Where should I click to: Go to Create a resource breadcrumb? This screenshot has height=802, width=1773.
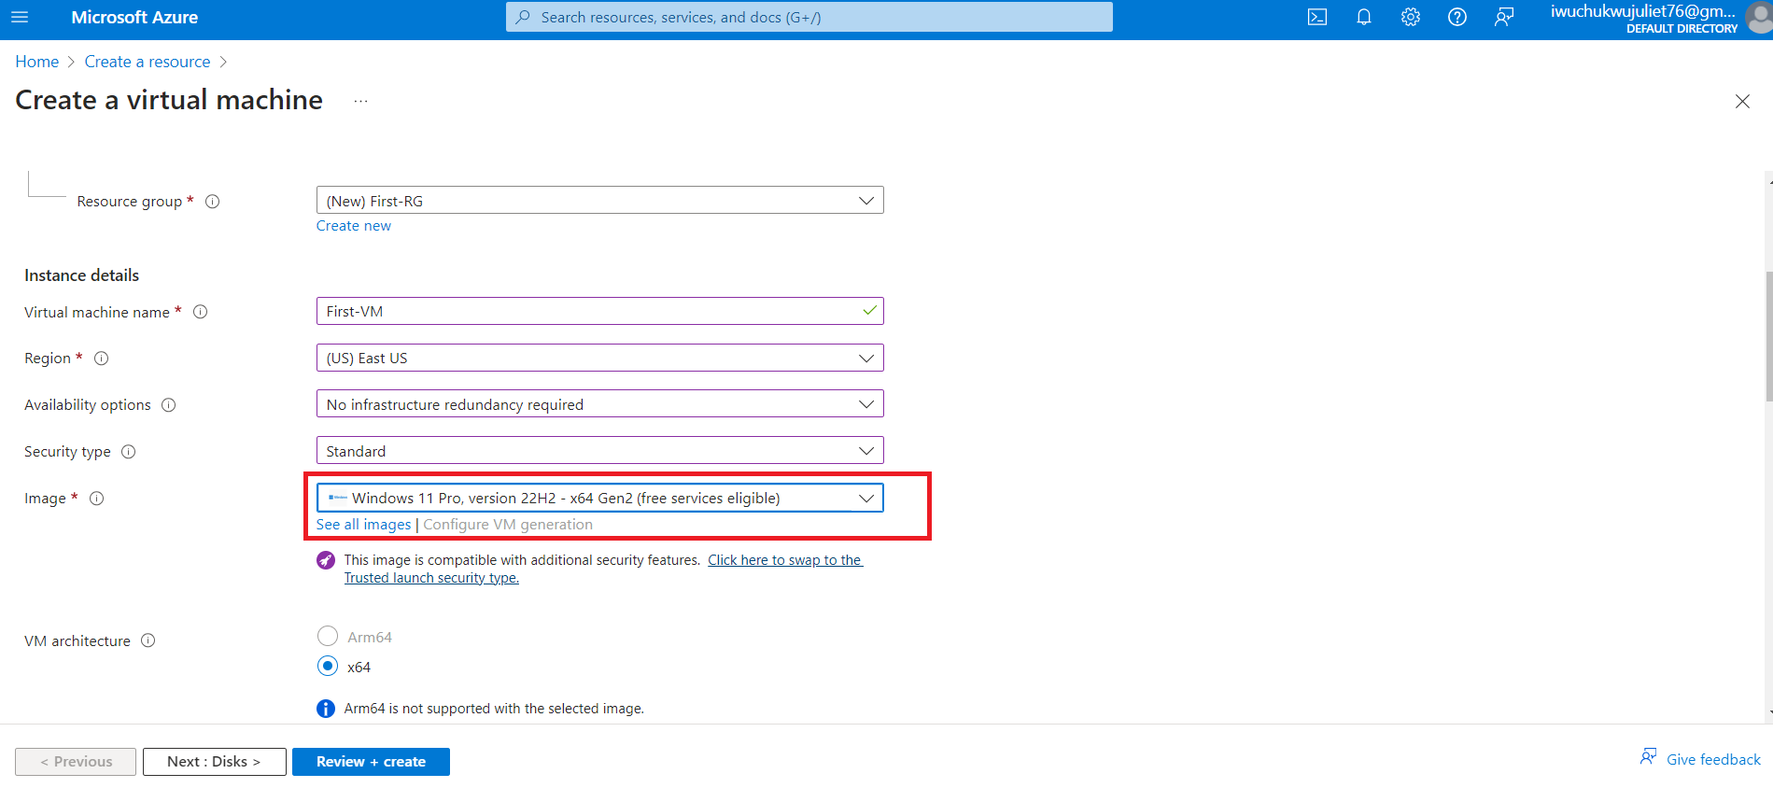(x=148, y=62)
